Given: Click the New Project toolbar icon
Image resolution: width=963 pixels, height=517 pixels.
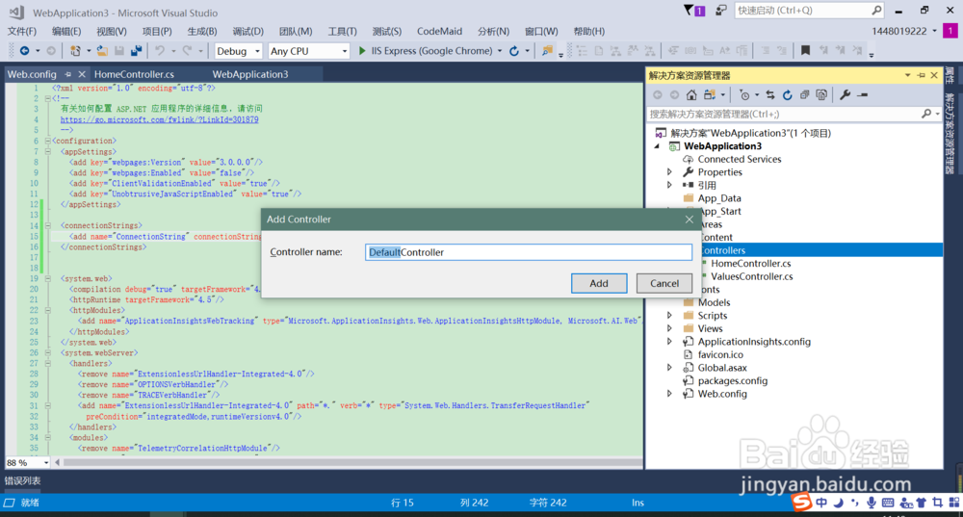Looking at the screenshot, I should pos(75,51).
